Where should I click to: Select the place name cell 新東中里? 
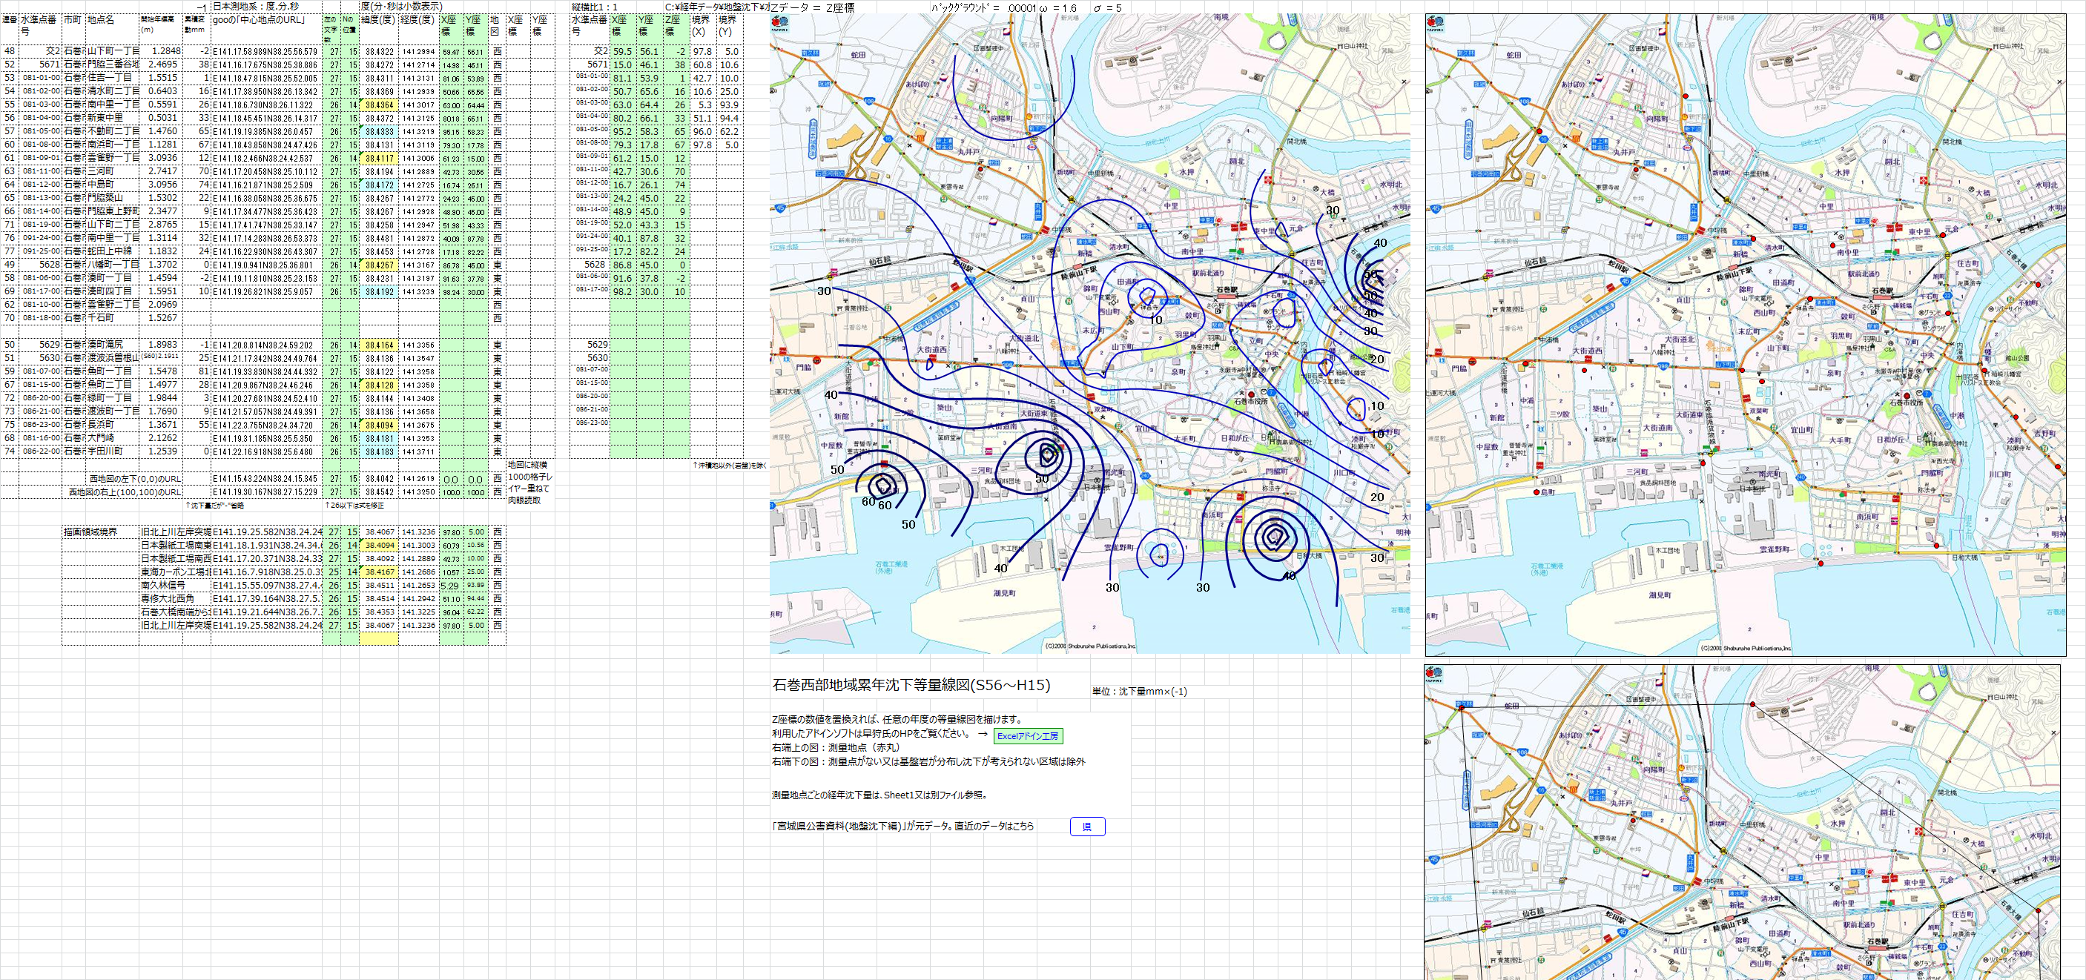(112, 117)
